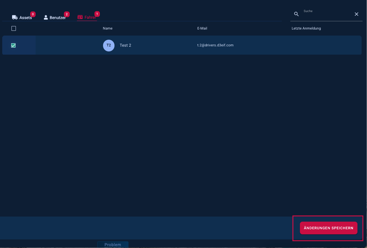This screenshot has height=248, width=367.
Task: Focus the Suche search input field
Action: pyautogui.click(x=326, y=15)
